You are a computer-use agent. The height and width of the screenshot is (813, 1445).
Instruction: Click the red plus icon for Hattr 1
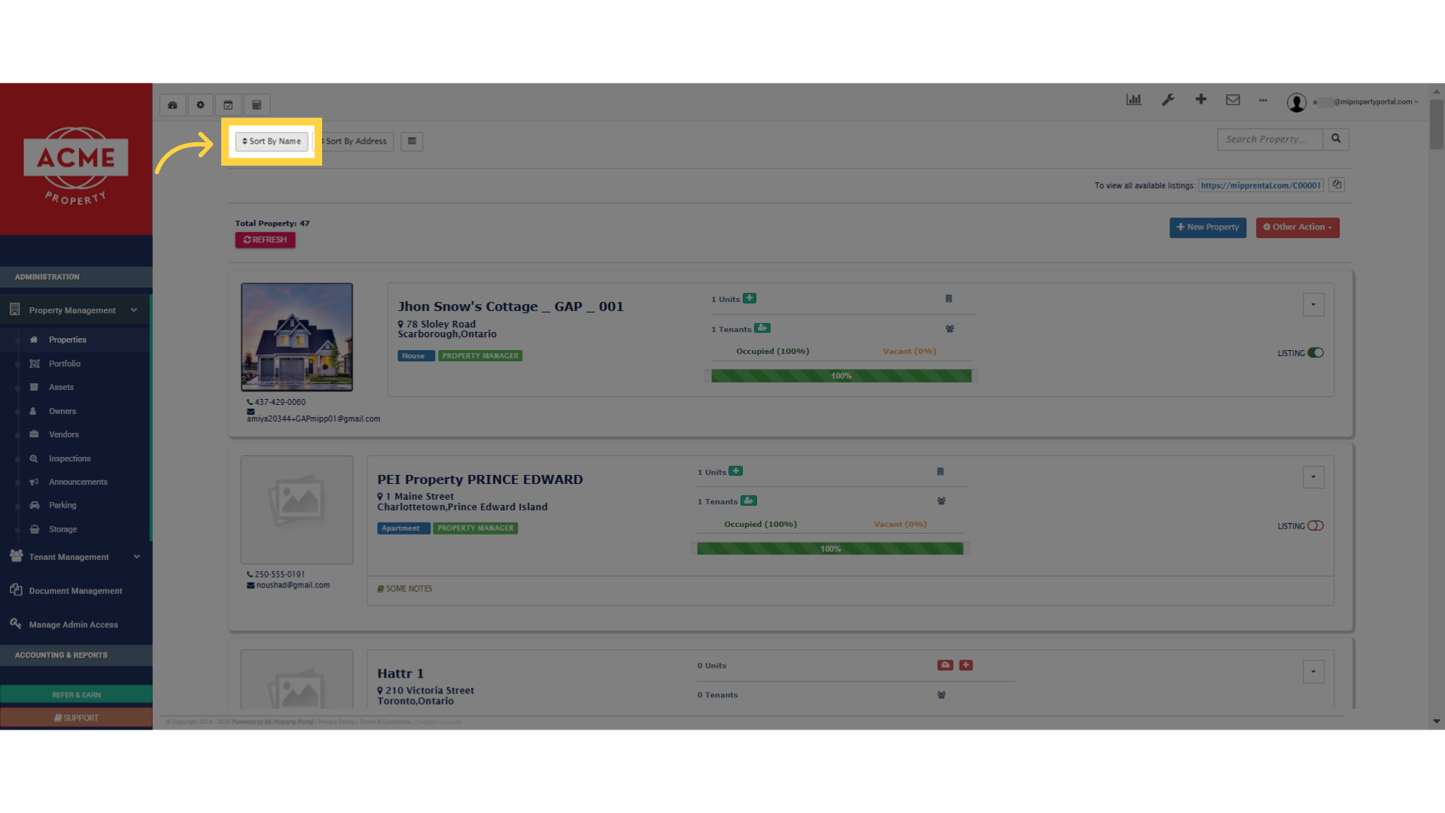(966, 665)
